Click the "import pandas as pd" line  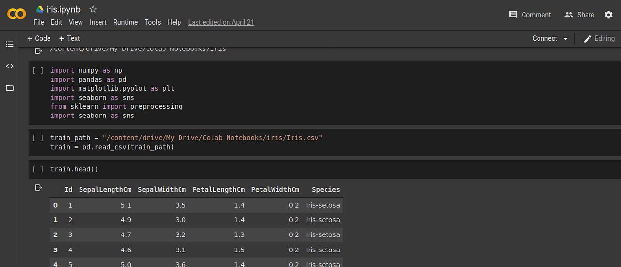click(88, 79)
